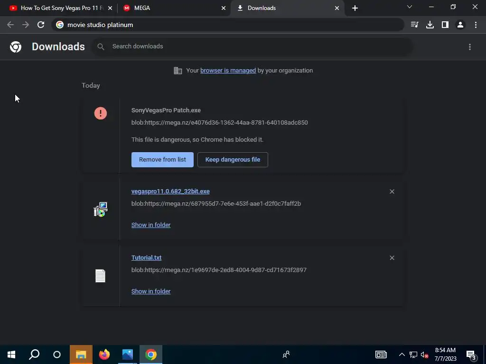486x364 pixels.
Task: Open the Tutorial.txt download link
Action: [x=146, y=257]
